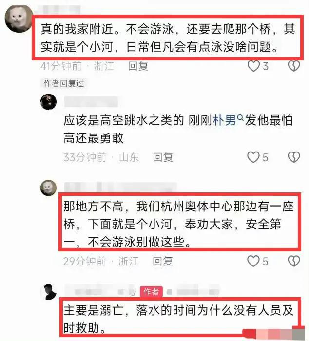Like the 41分钟前 comment from 浙江
The image size is (309, 341).
(x=254, y=66)
